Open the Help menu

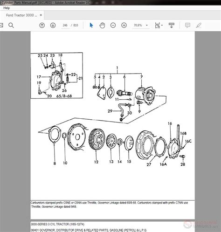tap(7, 8)
